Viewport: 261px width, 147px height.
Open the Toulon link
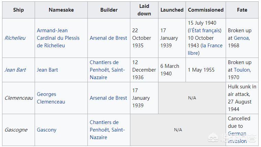[x=242, y=70]
